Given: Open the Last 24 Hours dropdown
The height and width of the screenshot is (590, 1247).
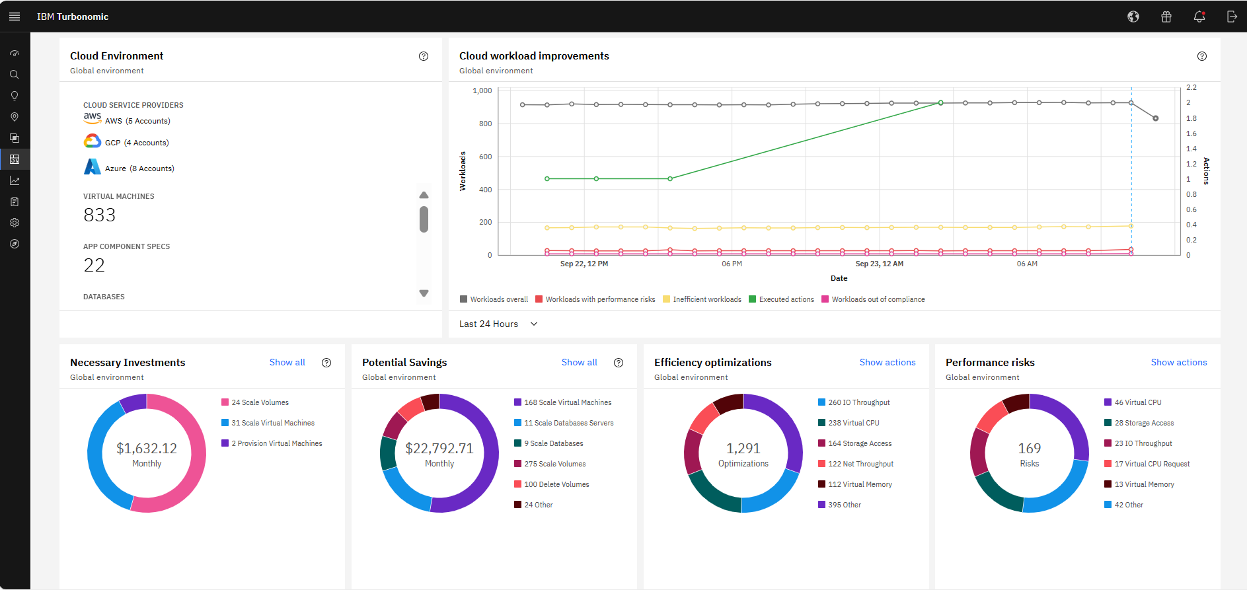Looking at the screenshot, I should [499, 324].
